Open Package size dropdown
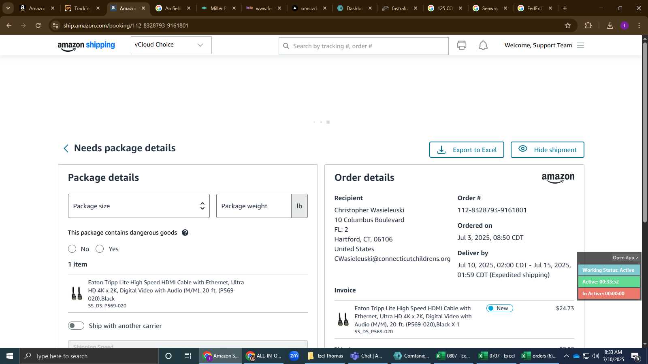Image resolution: width=648 pixels, height=364 pixels. (139, 206)
